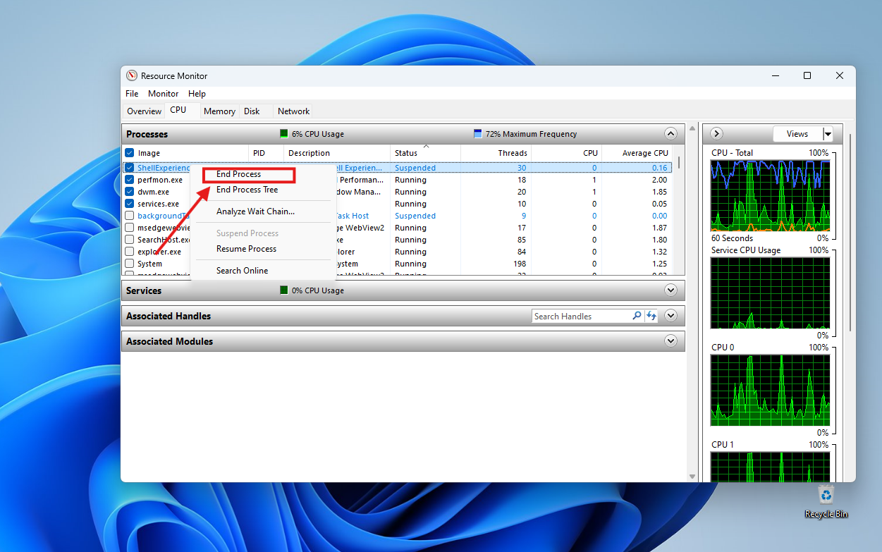Check the SearchHost.exe checkbox
Screen dimensions: 882x552
[x=130, y=240]
